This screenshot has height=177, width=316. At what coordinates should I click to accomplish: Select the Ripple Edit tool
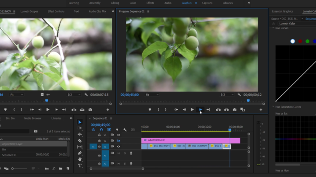coord(80,134)
